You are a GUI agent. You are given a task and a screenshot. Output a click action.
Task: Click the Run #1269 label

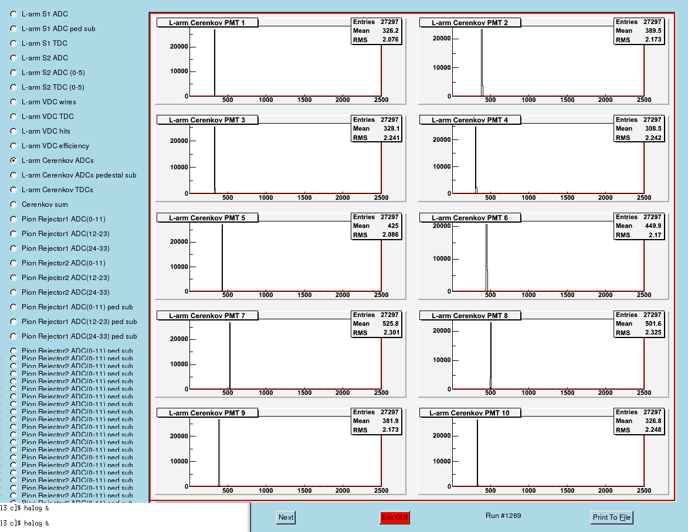(x=503, y=516)
